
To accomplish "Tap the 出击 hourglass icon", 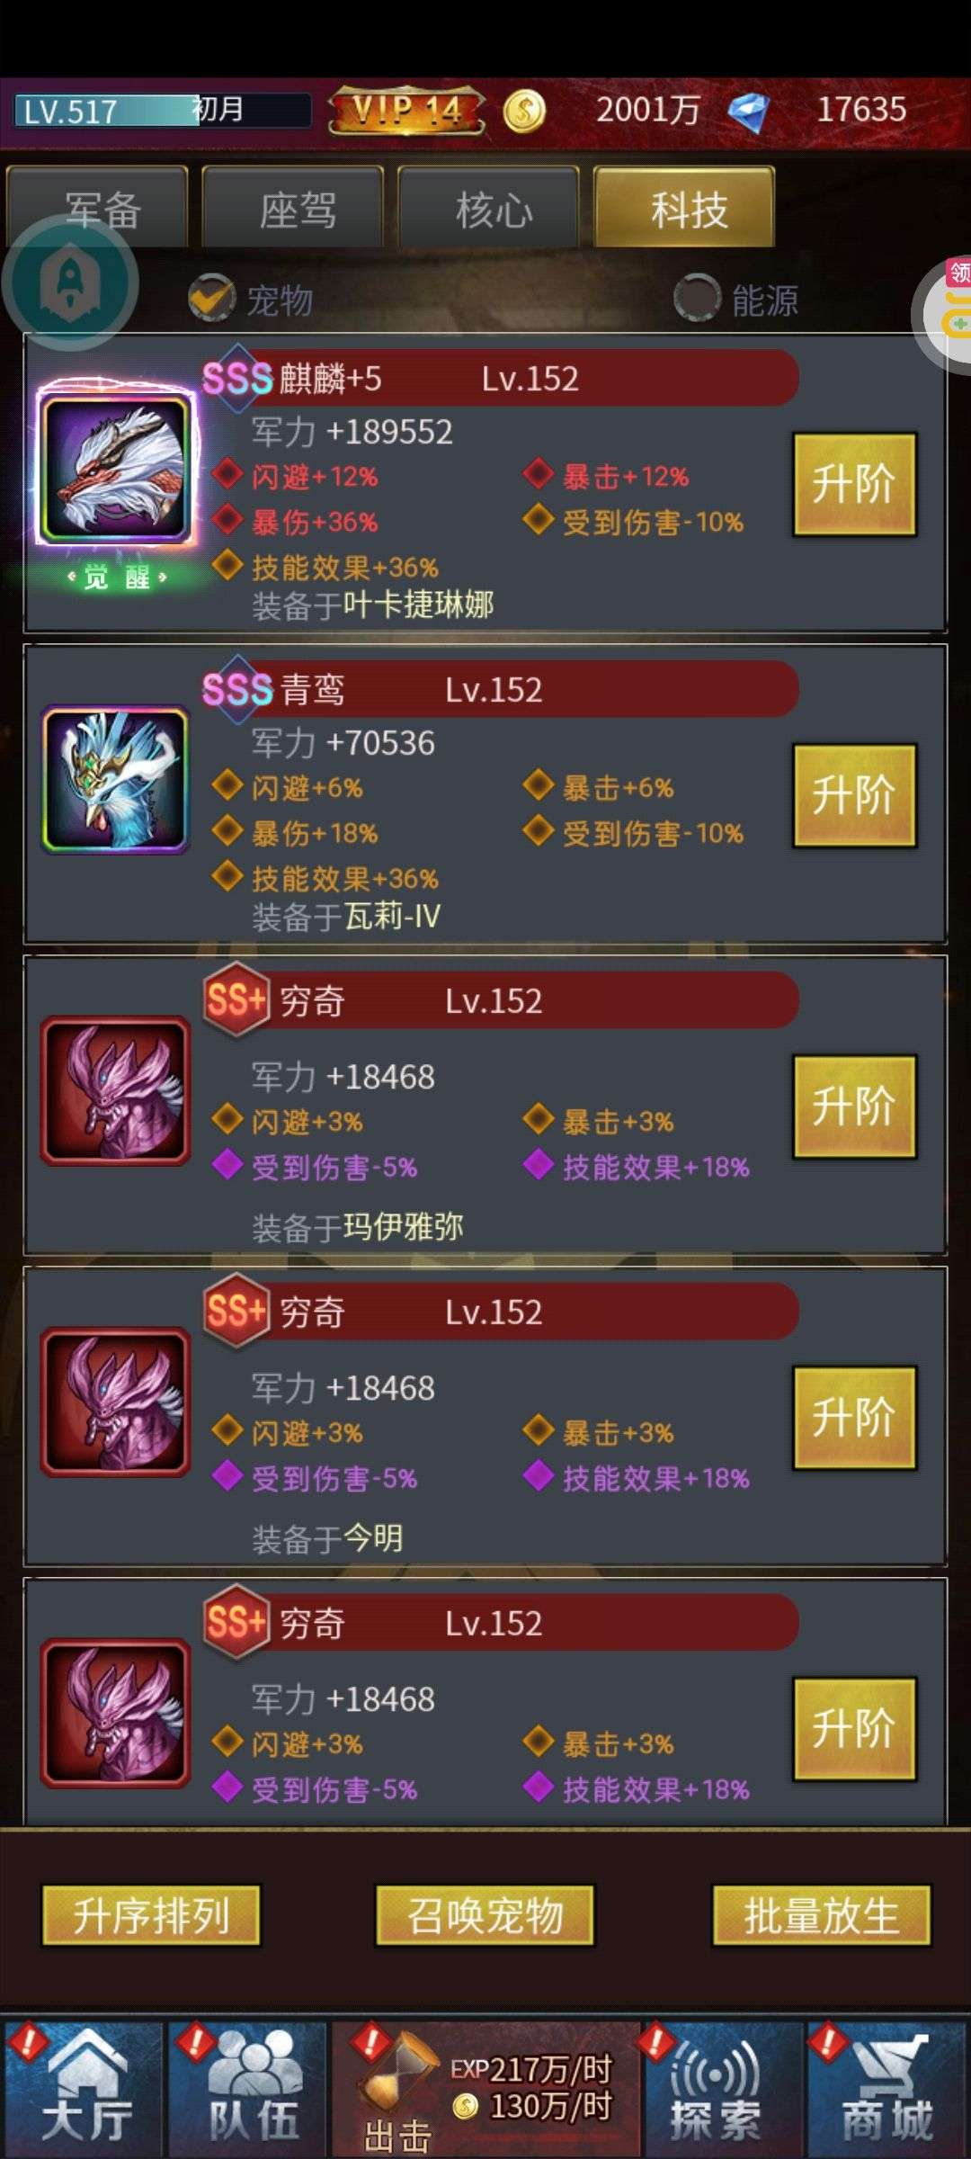I will point(397,2088).
